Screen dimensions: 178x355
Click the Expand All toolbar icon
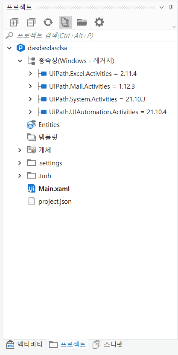click(x=14, y=22)
